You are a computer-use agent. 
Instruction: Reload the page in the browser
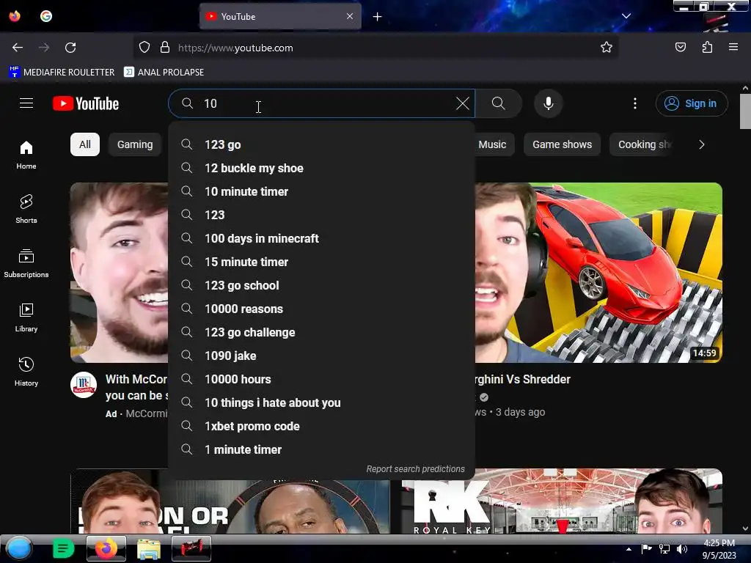point(70,48)
